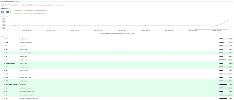This screenshot has height=100, width=234.
Task: Expand the Seek Time Performance row
Action: 2,60
